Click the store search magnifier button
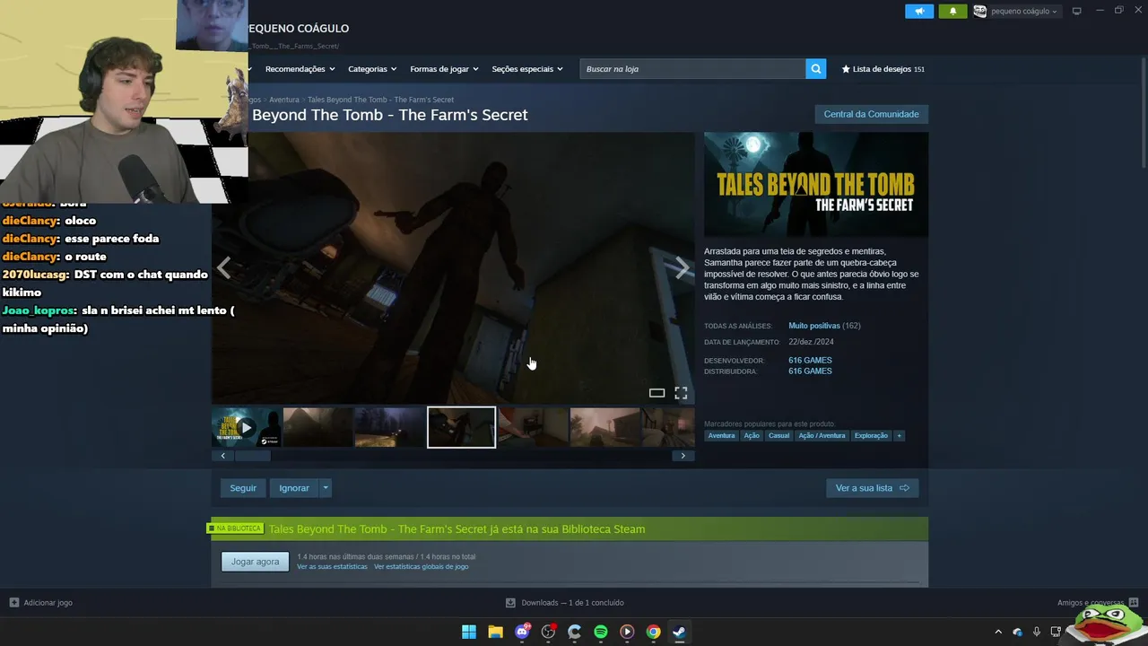 coord(815,69)
